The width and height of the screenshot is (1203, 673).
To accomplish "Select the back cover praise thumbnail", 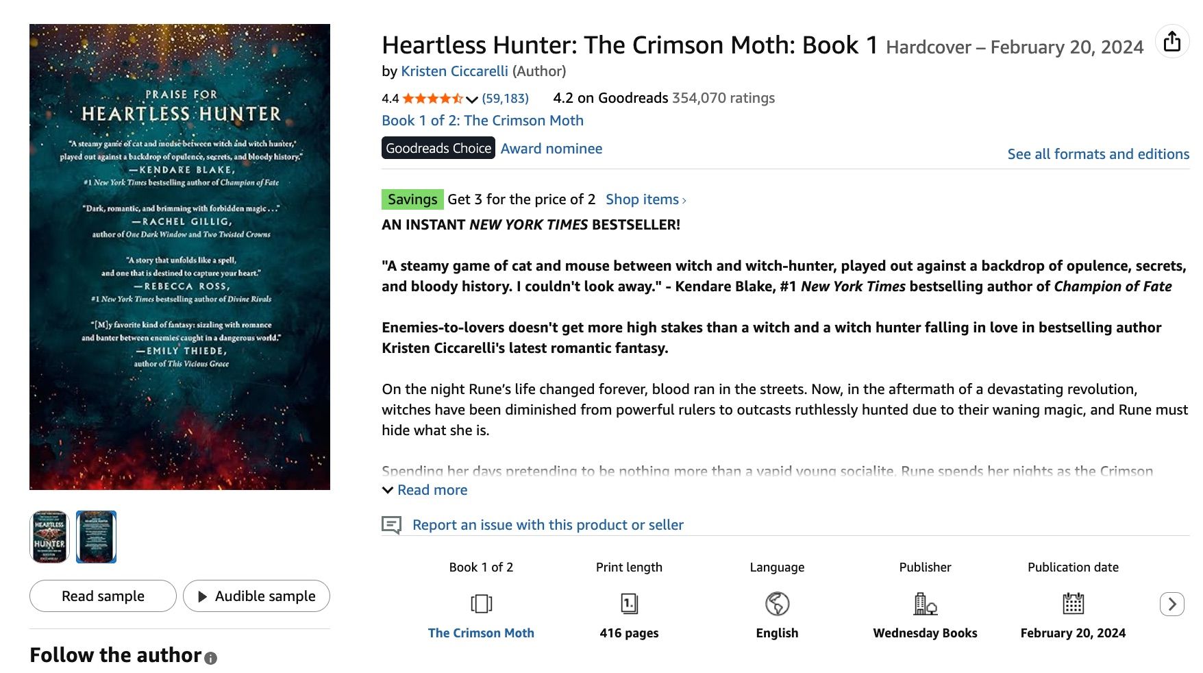I will click(x=97, y=537).
